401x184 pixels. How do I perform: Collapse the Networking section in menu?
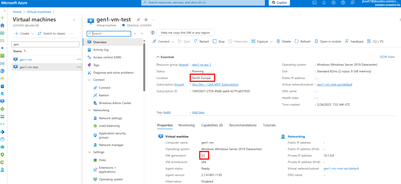coord(89,110)
